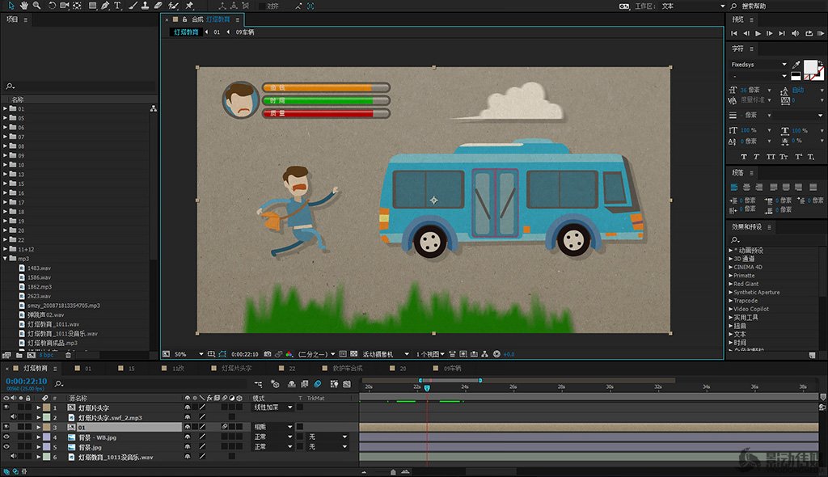This screenshot has height=477, width=828.
Task: Select the Hand tool in the toolbar
Action: click(x=25, y=6)
